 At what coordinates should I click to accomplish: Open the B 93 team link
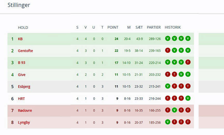point(22,63)
